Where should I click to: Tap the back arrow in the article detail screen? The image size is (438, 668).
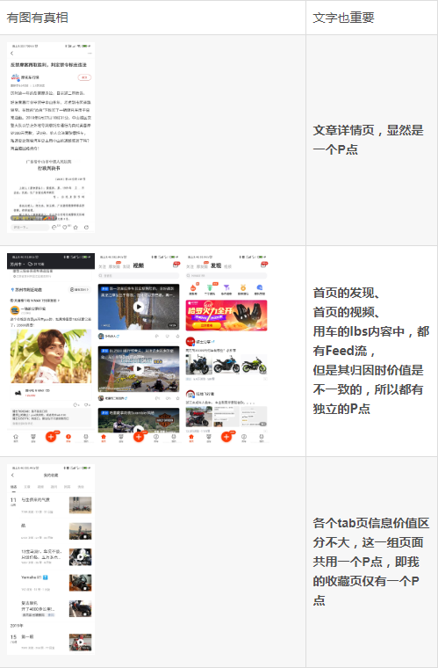coord(12,54)
